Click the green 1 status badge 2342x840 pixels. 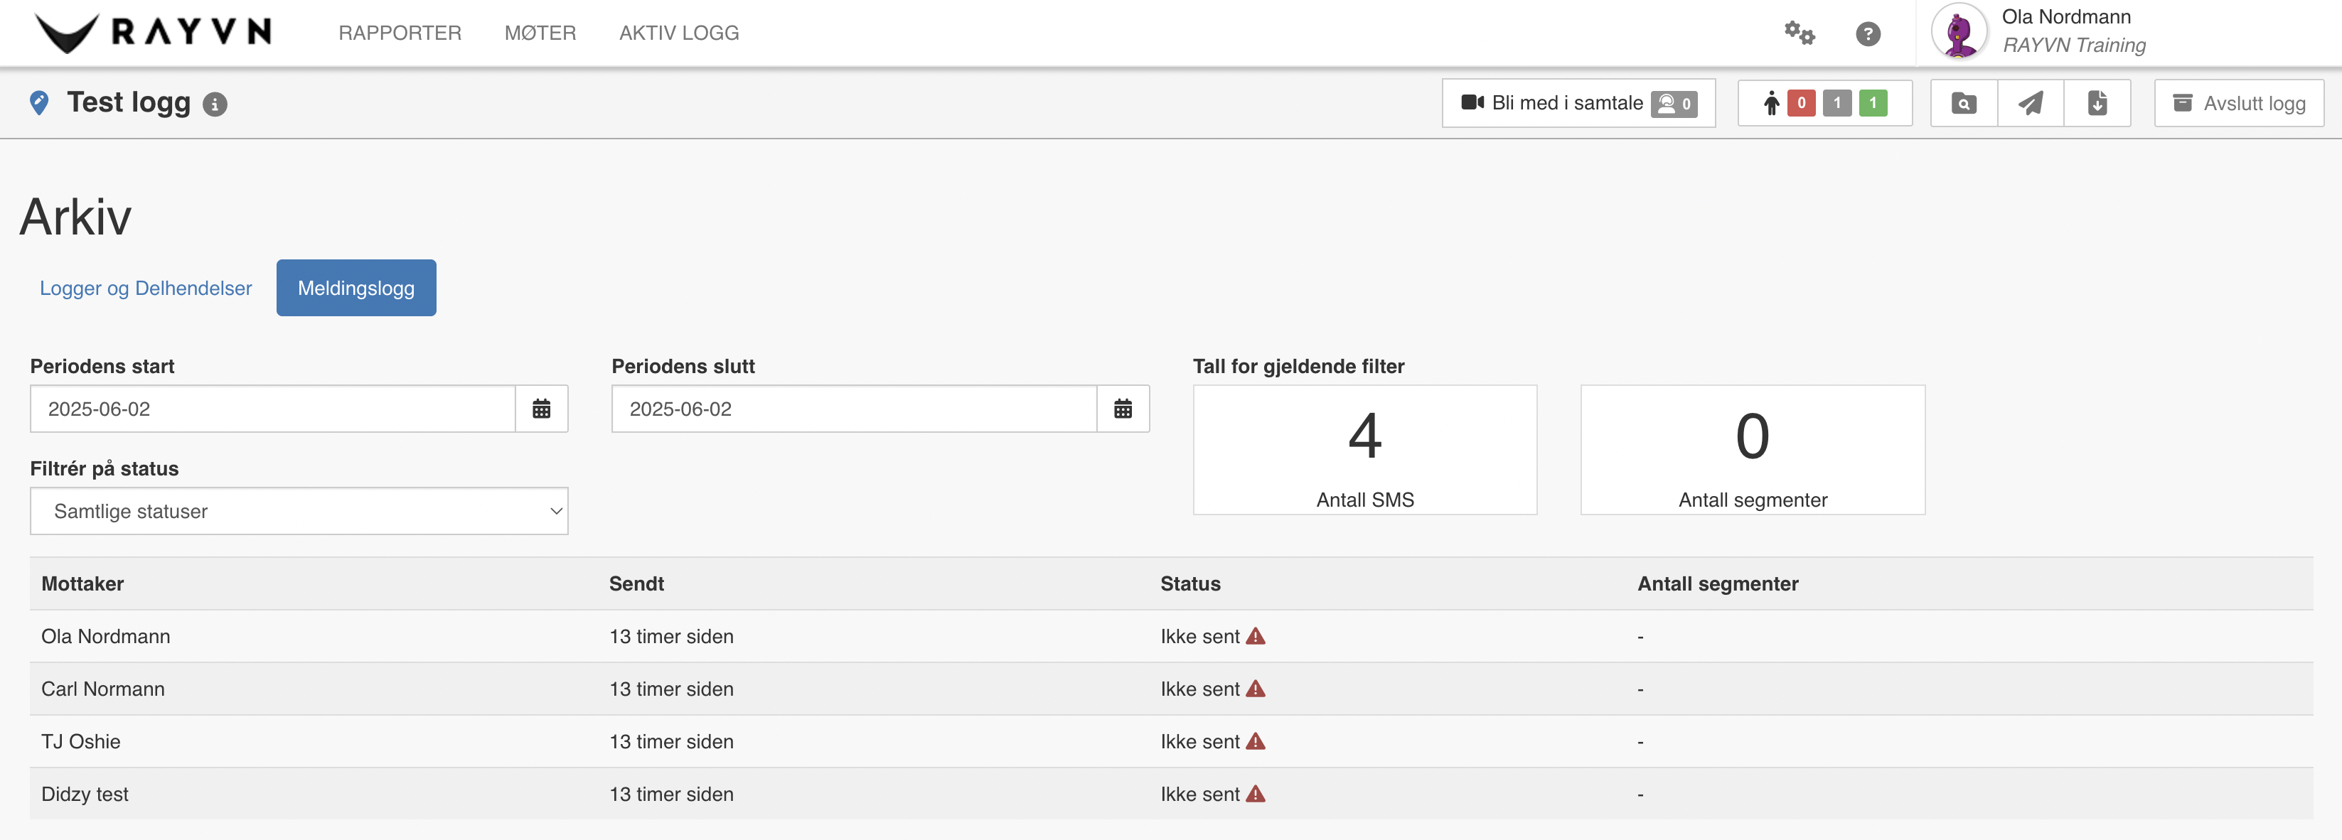click(x=1873, y=103)
